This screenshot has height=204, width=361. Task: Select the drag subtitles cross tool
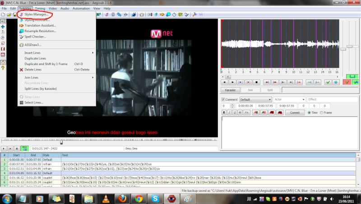[x=3, y=27]
